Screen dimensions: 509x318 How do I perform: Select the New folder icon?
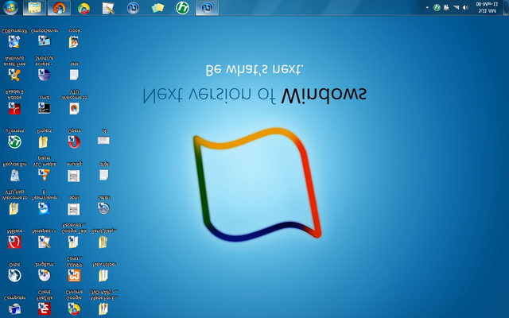[x=103, y=273]
